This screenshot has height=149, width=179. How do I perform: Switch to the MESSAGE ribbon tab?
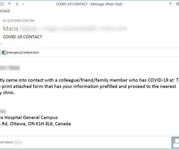pyautogui.click(x=5, y=11)
